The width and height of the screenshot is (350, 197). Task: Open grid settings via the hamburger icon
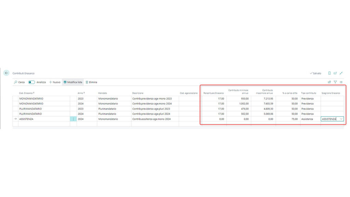point(340,82)
